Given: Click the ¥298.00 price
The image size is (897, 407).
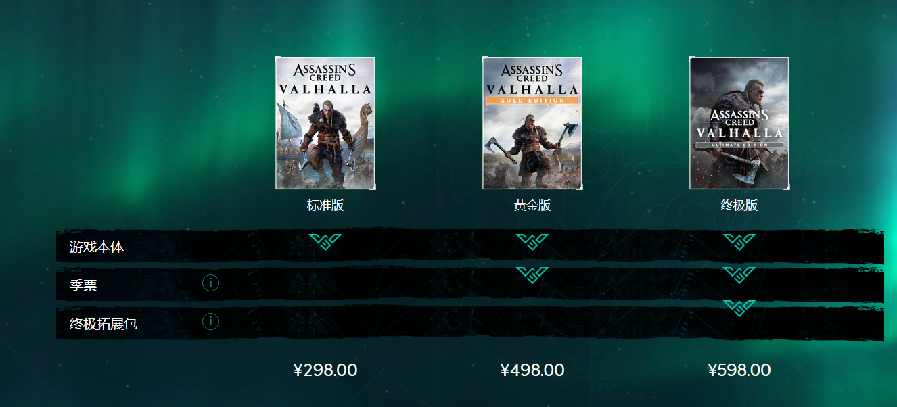Looking at the screenshot, I should (x=325, y=370).
